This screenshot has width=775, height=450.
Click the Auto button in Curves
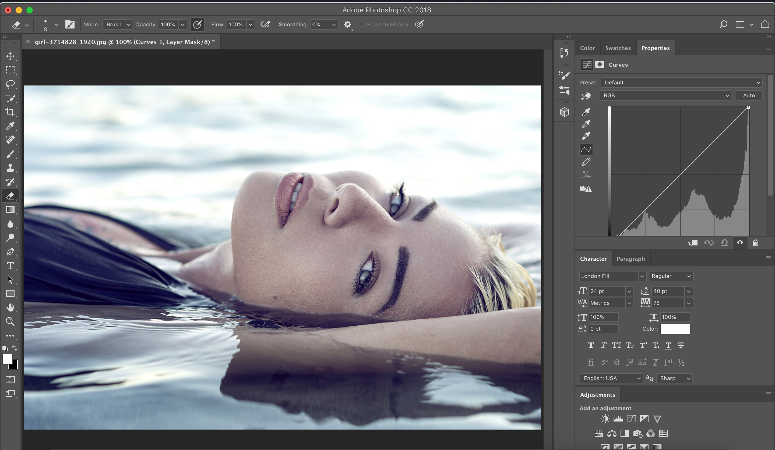pyautogui.click(x=749, y=95)
